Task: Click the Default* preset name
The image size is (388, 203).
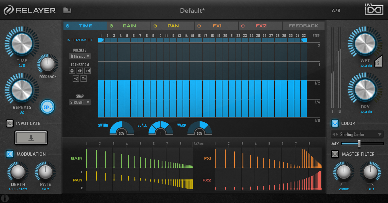Action: [192, 11]
